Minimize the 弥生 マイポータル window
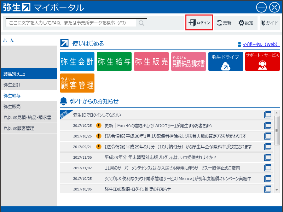The height and width of the screenshot is (212, 283). (x=261, y=7)
